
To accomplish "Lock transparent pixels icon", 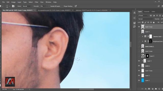I will pos(143,22).
